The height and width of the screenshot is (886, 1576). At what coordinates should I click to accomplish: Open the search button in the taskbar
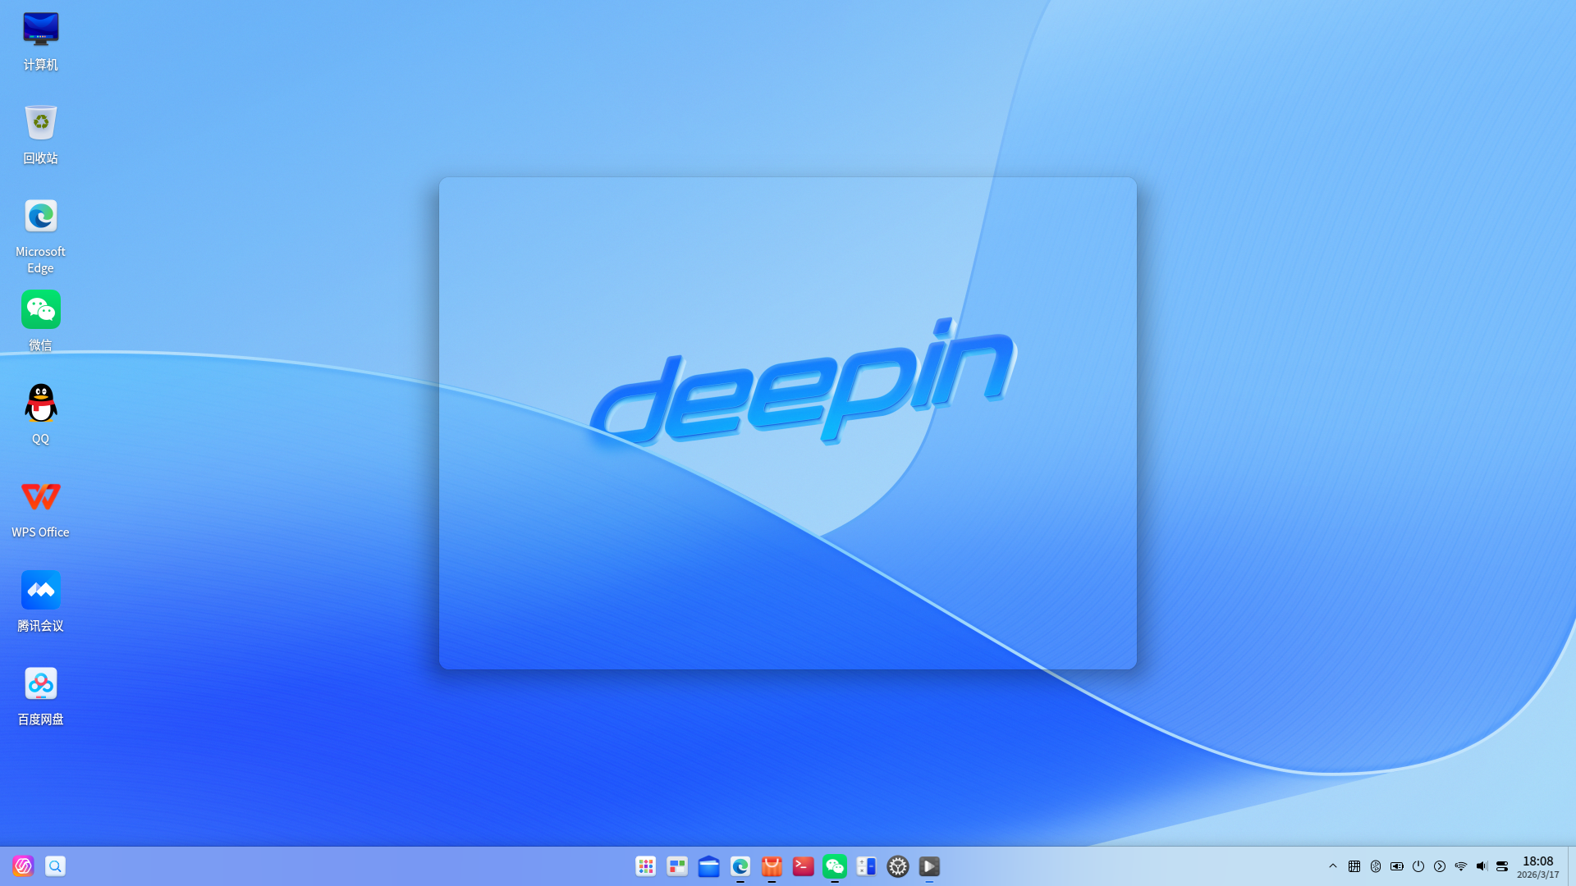[x=55, y=866]
